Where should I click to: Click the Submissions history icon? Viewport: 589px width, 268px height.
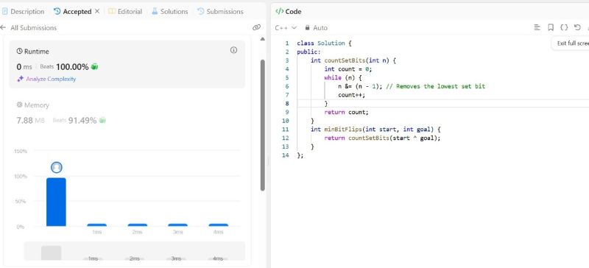(201, 11)
